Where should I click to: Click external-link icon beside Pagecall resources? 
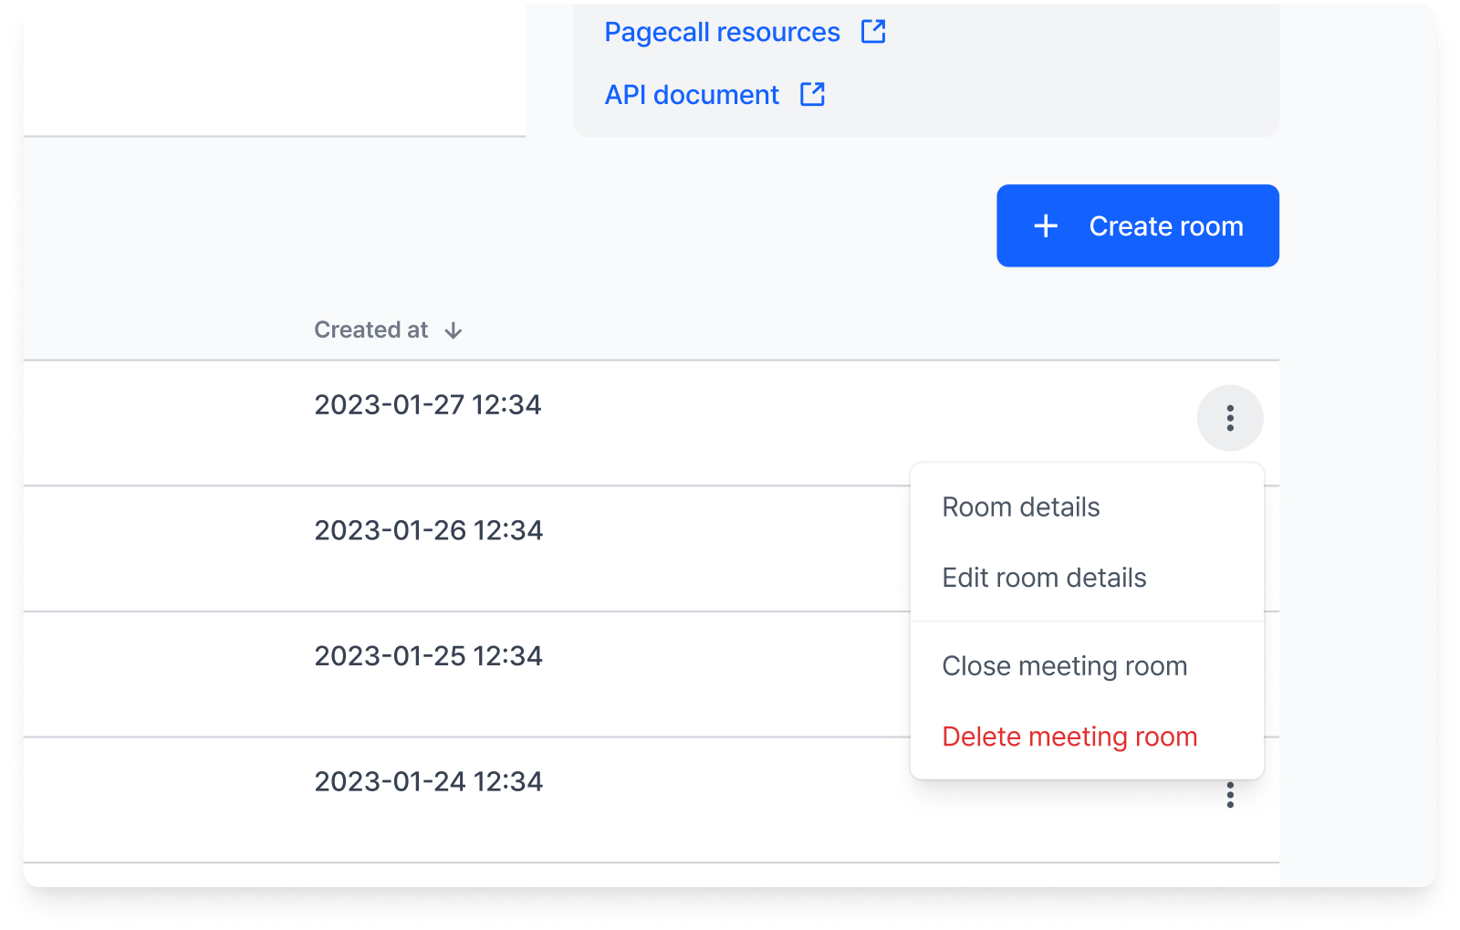click(x=873, y=32)
